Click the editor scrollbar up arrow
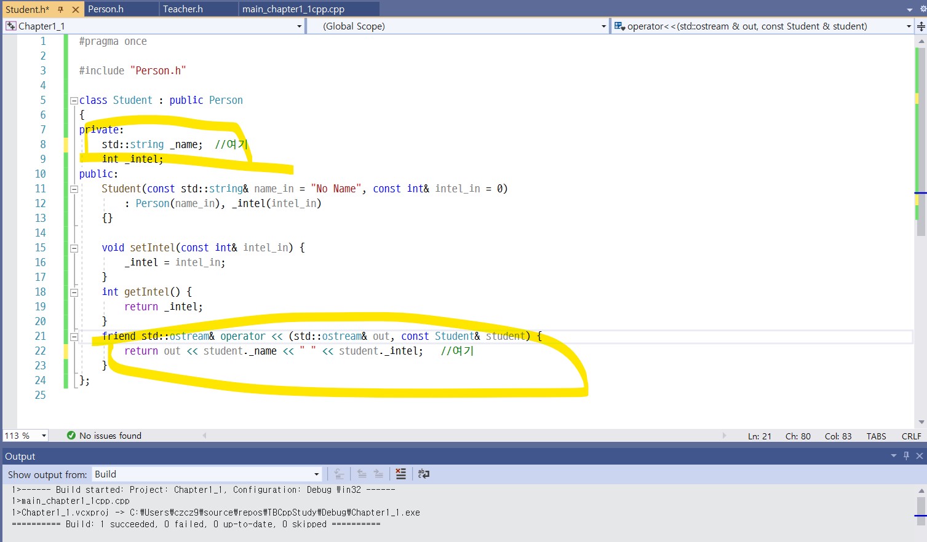 pos(921,42)
